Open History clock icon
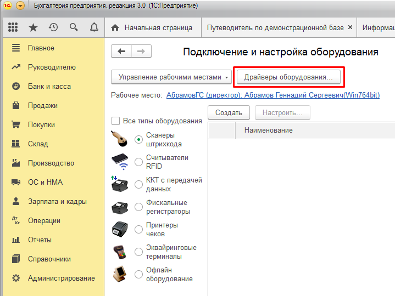Viewport: 395px width, 296px height. tap(53, 27)
